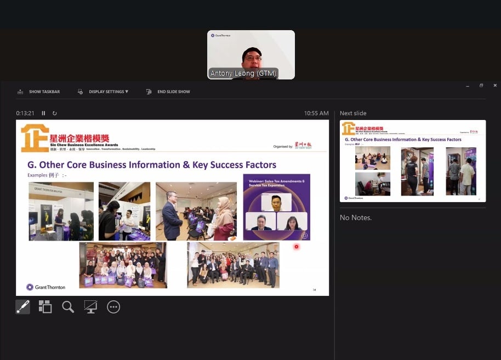The image size is (501, 360).
Task: Click the Display Settings icon
Action: pos(80,92)
